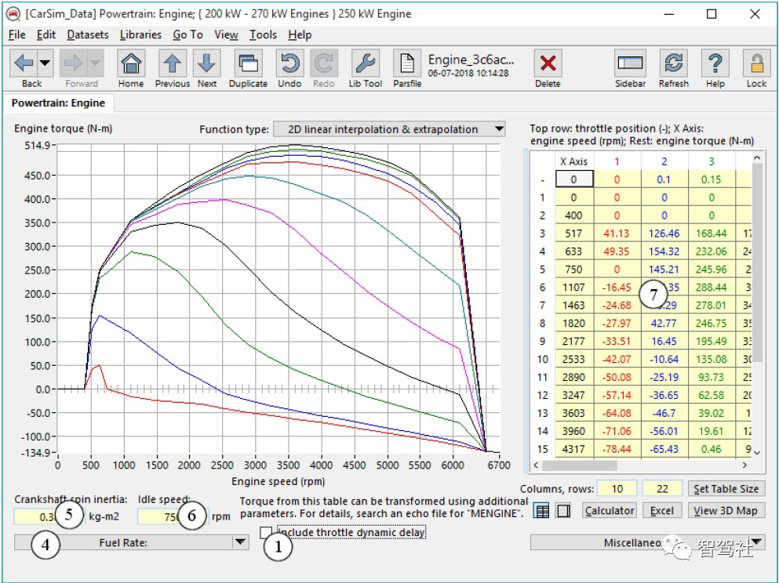Go to Home screen icon
Image resolution: width=779 pixels, height=583 pixels.
(131, 63)
